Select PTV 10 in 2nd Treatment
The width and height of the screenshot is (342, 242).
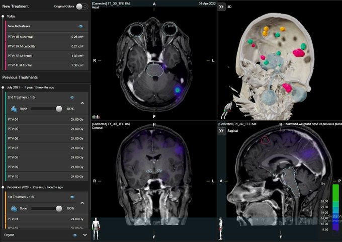[x=47, y=176]
